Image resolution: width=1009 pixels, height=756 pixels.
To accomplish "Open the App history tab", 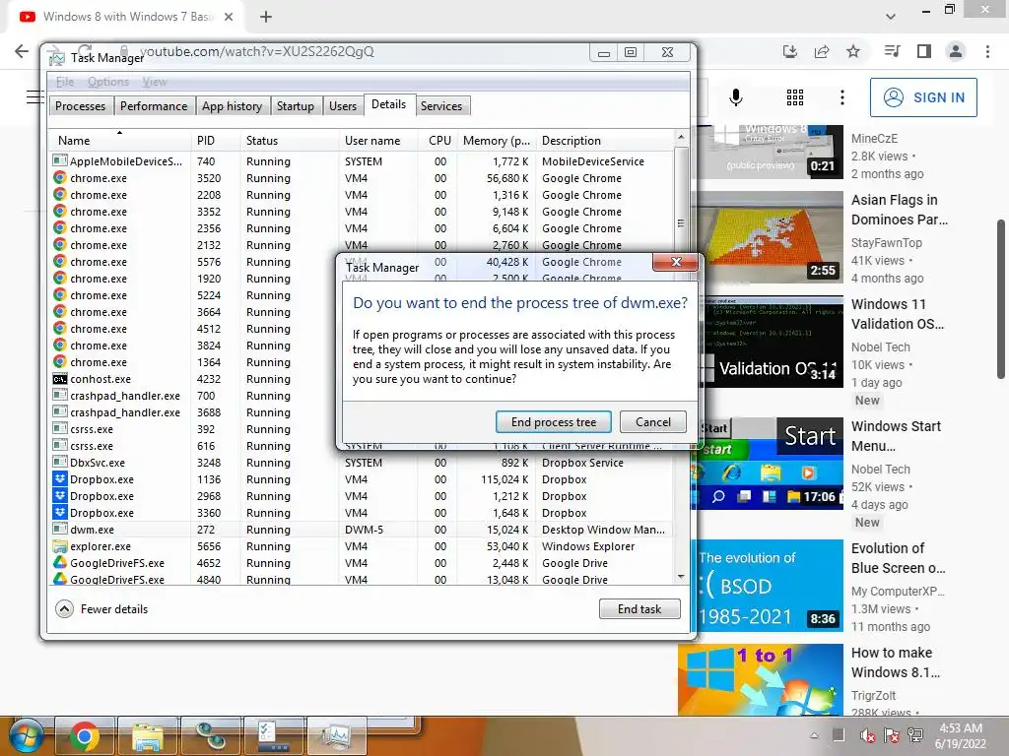I will coord(232,106).
